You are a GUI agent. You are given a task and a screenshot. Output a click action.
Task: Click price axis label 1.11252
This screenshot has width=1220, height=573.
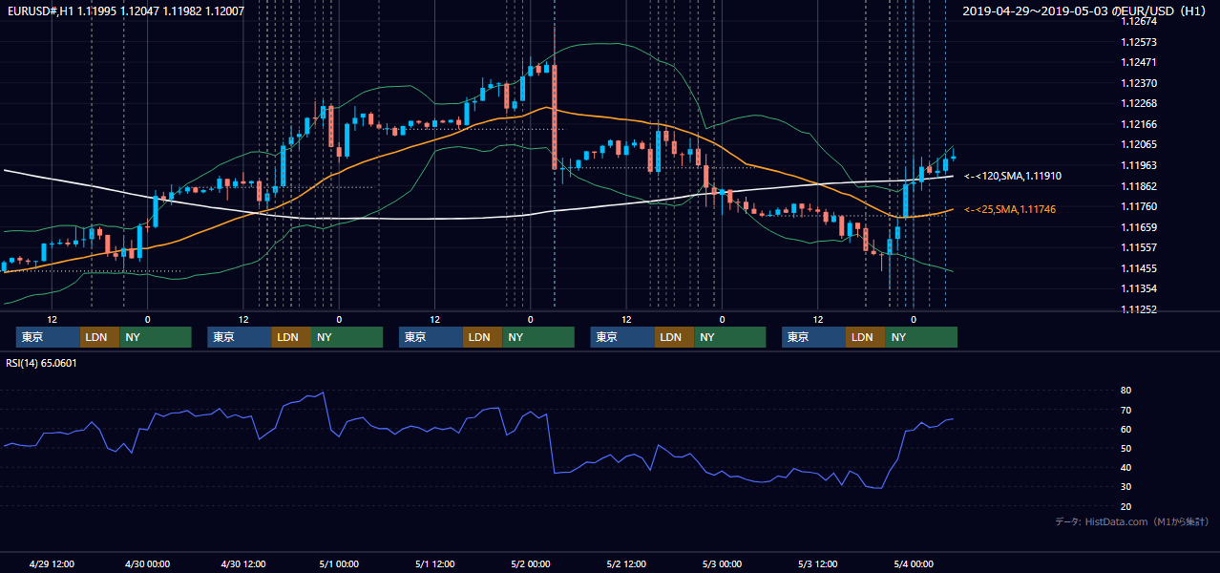[x=1139, y=309]
